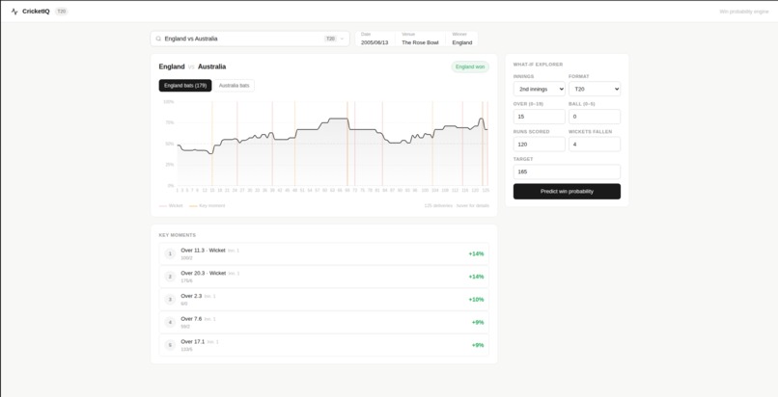Click the Ball (0–5) input field
778x397 pixels.
pyautogui.click(x=595, y=117)
